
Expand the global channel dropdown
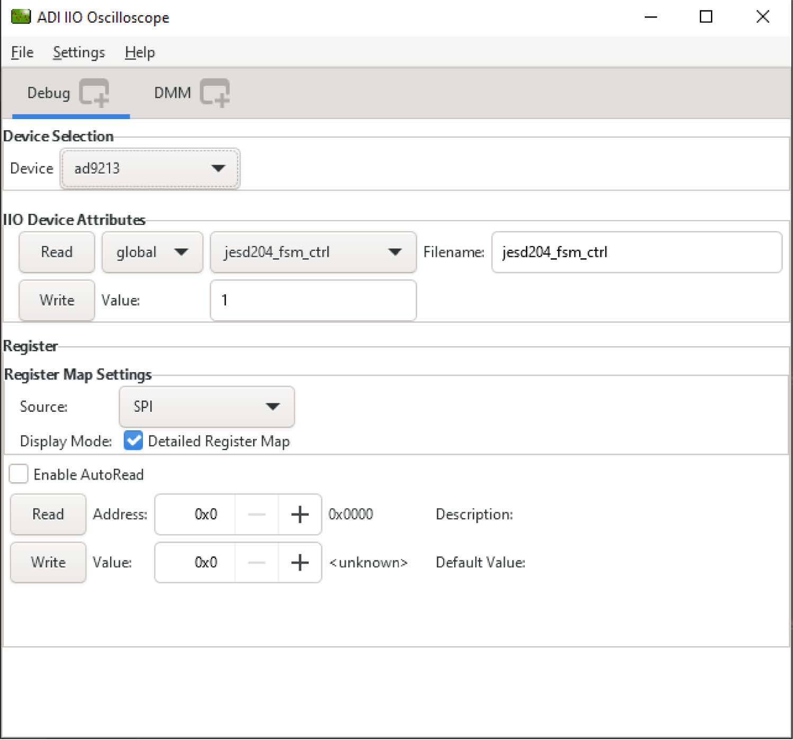click(152, 252)
